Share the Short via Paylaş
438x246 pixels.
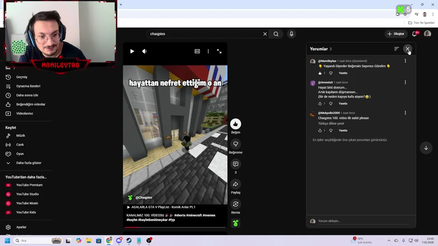click(235, 184)
